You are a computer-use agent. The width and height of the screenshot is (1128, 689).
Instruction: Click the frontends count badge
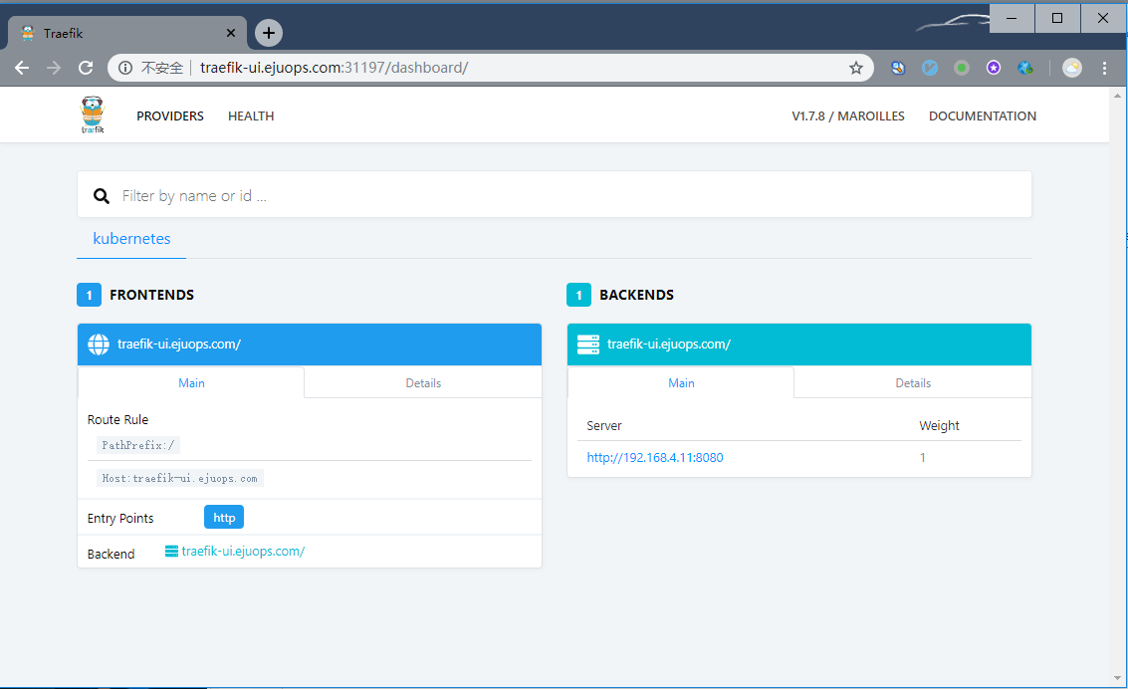[90, 295]
